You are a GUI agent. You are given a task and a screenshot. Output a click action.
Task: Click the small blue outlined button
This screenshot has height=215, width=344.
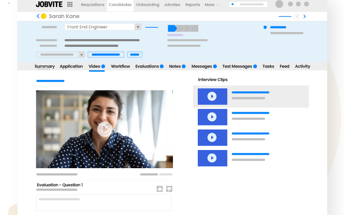pos(135,54)
